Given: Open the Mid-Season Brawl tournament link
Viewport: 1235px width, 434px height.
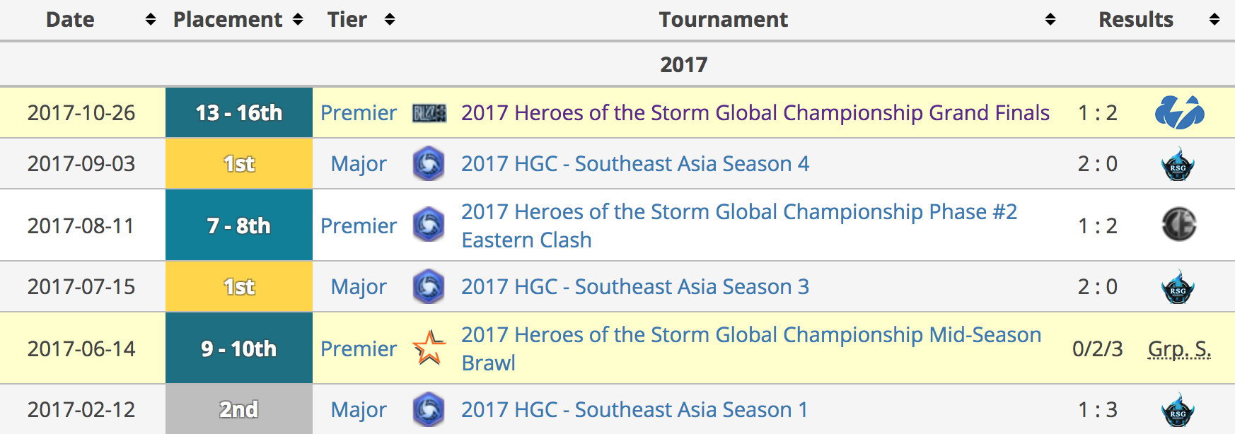Looking at the screenshot, I should click(750, 335).
